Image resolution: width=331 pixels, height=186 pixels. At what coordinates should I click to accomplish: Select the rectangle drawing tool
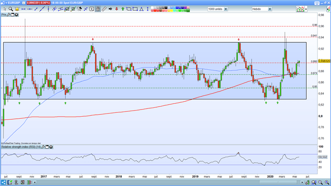tap(135, 9)
